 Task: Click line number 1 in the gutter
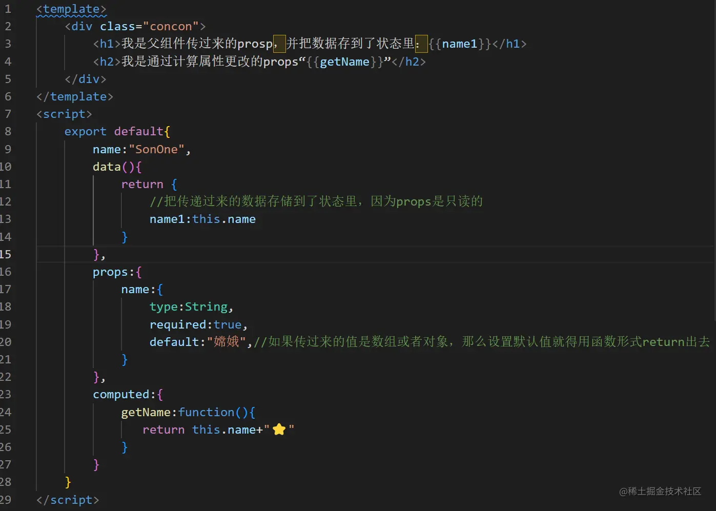click(x=8, y=9)
